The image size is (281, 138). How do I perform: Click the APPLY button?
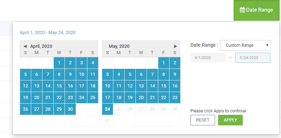pos(230,120)
